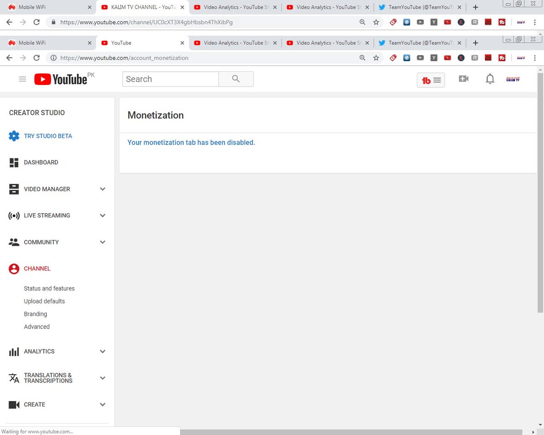This screenshot has height=435, width=544.
Task: Click the TubeBuddy toolbar extension in back window
Action: (x=502, y=22)
